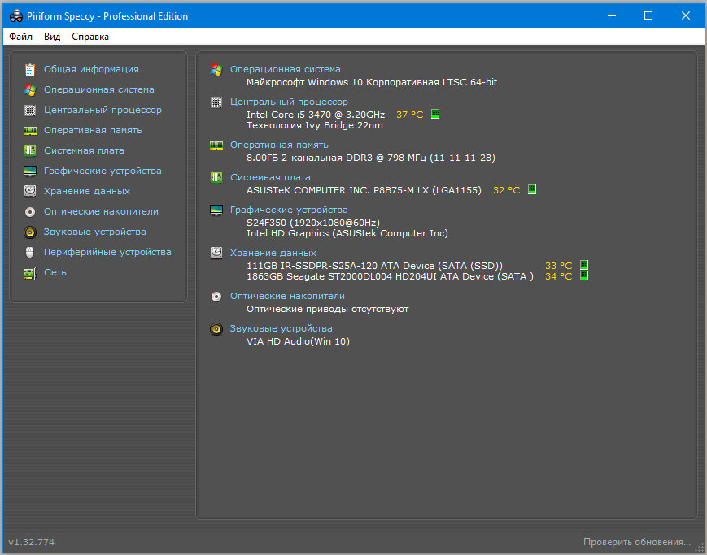
Task: Select Оптические накопители in the sidebar
Action: coord(101,211)
